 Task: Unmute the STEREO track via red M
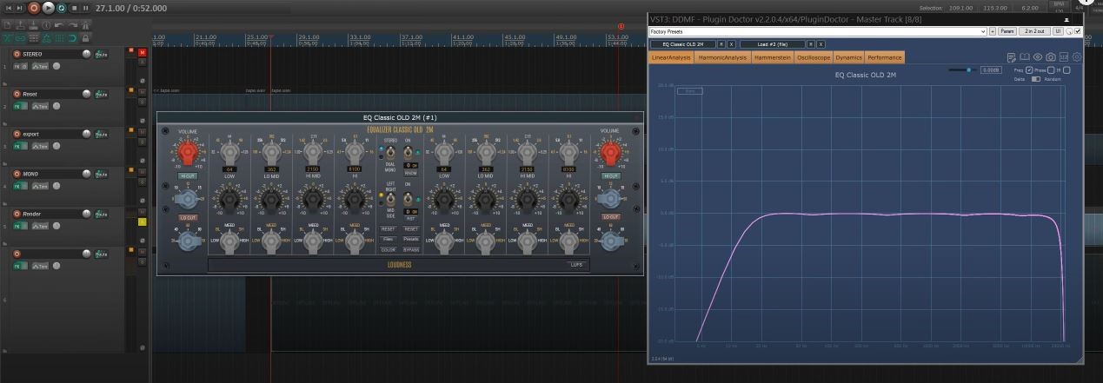143,52
